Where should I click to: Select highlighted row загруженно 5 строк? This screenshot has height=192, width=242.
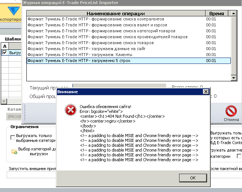tap(129, 61)
